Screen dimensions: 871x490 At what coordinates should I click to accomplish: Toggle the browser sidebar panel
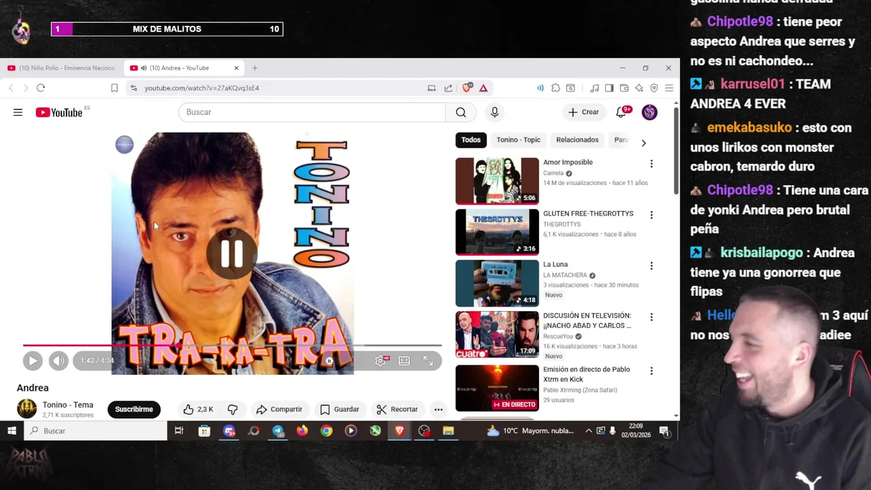pos(609,88)
